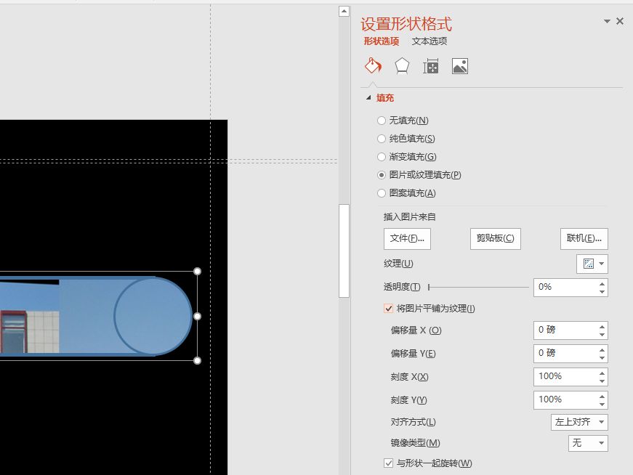Click the 文件(F)... button

407,238
